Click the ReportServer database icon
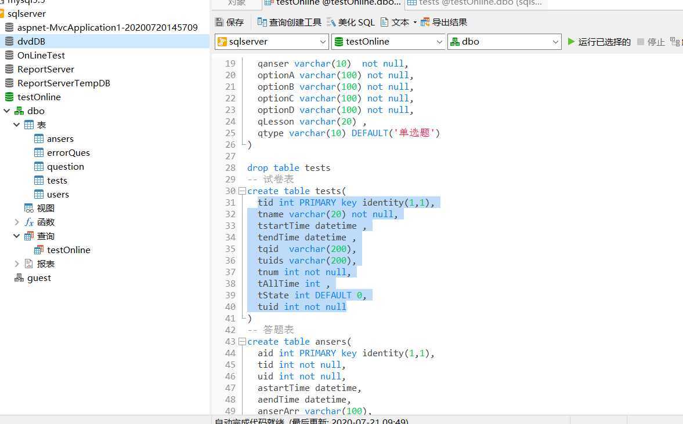This screenshot has height=424, width=683. (x=9, y=69)
